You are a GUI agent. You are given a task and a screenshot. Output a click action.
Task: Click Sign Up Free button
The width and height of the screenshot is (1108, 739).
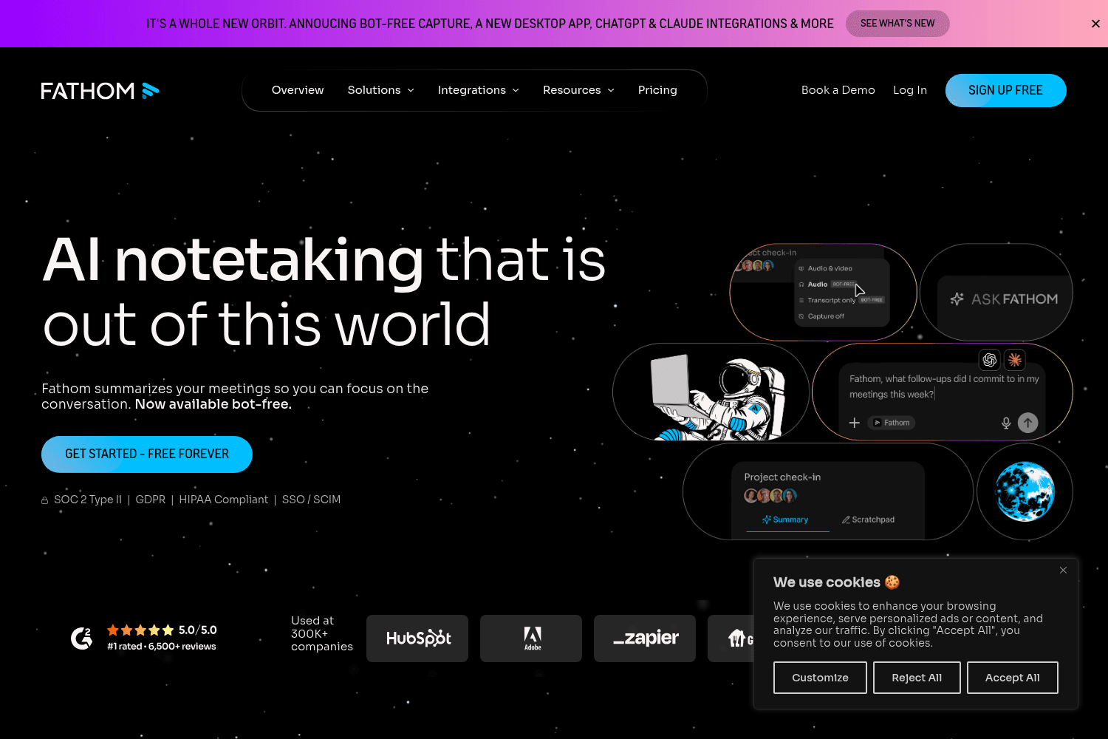(1005, 90)
